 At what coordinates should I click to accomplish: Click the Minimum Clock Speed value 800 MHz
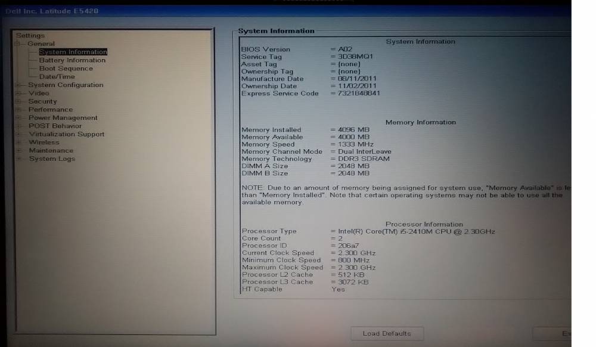(353, 261)
